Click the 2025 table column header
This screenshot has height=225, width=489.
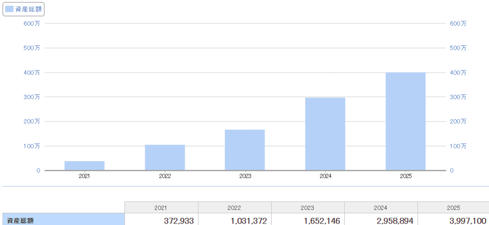[x=453, y=208]
